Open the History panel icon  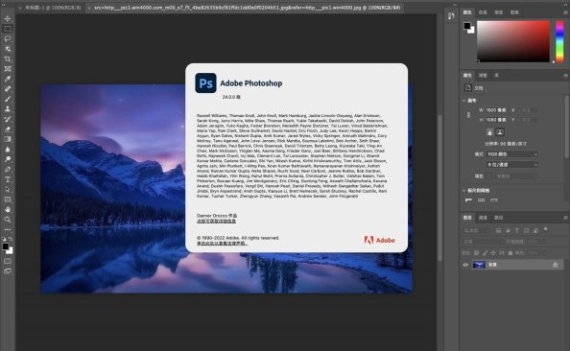coord(451,16)
